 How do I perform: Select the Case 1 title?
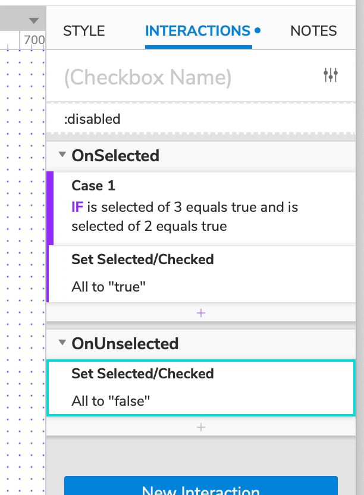(93, 186)
